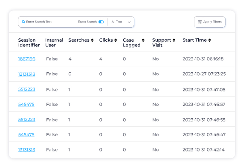Open session 545475 started at 07:46:47

(26, 135)
